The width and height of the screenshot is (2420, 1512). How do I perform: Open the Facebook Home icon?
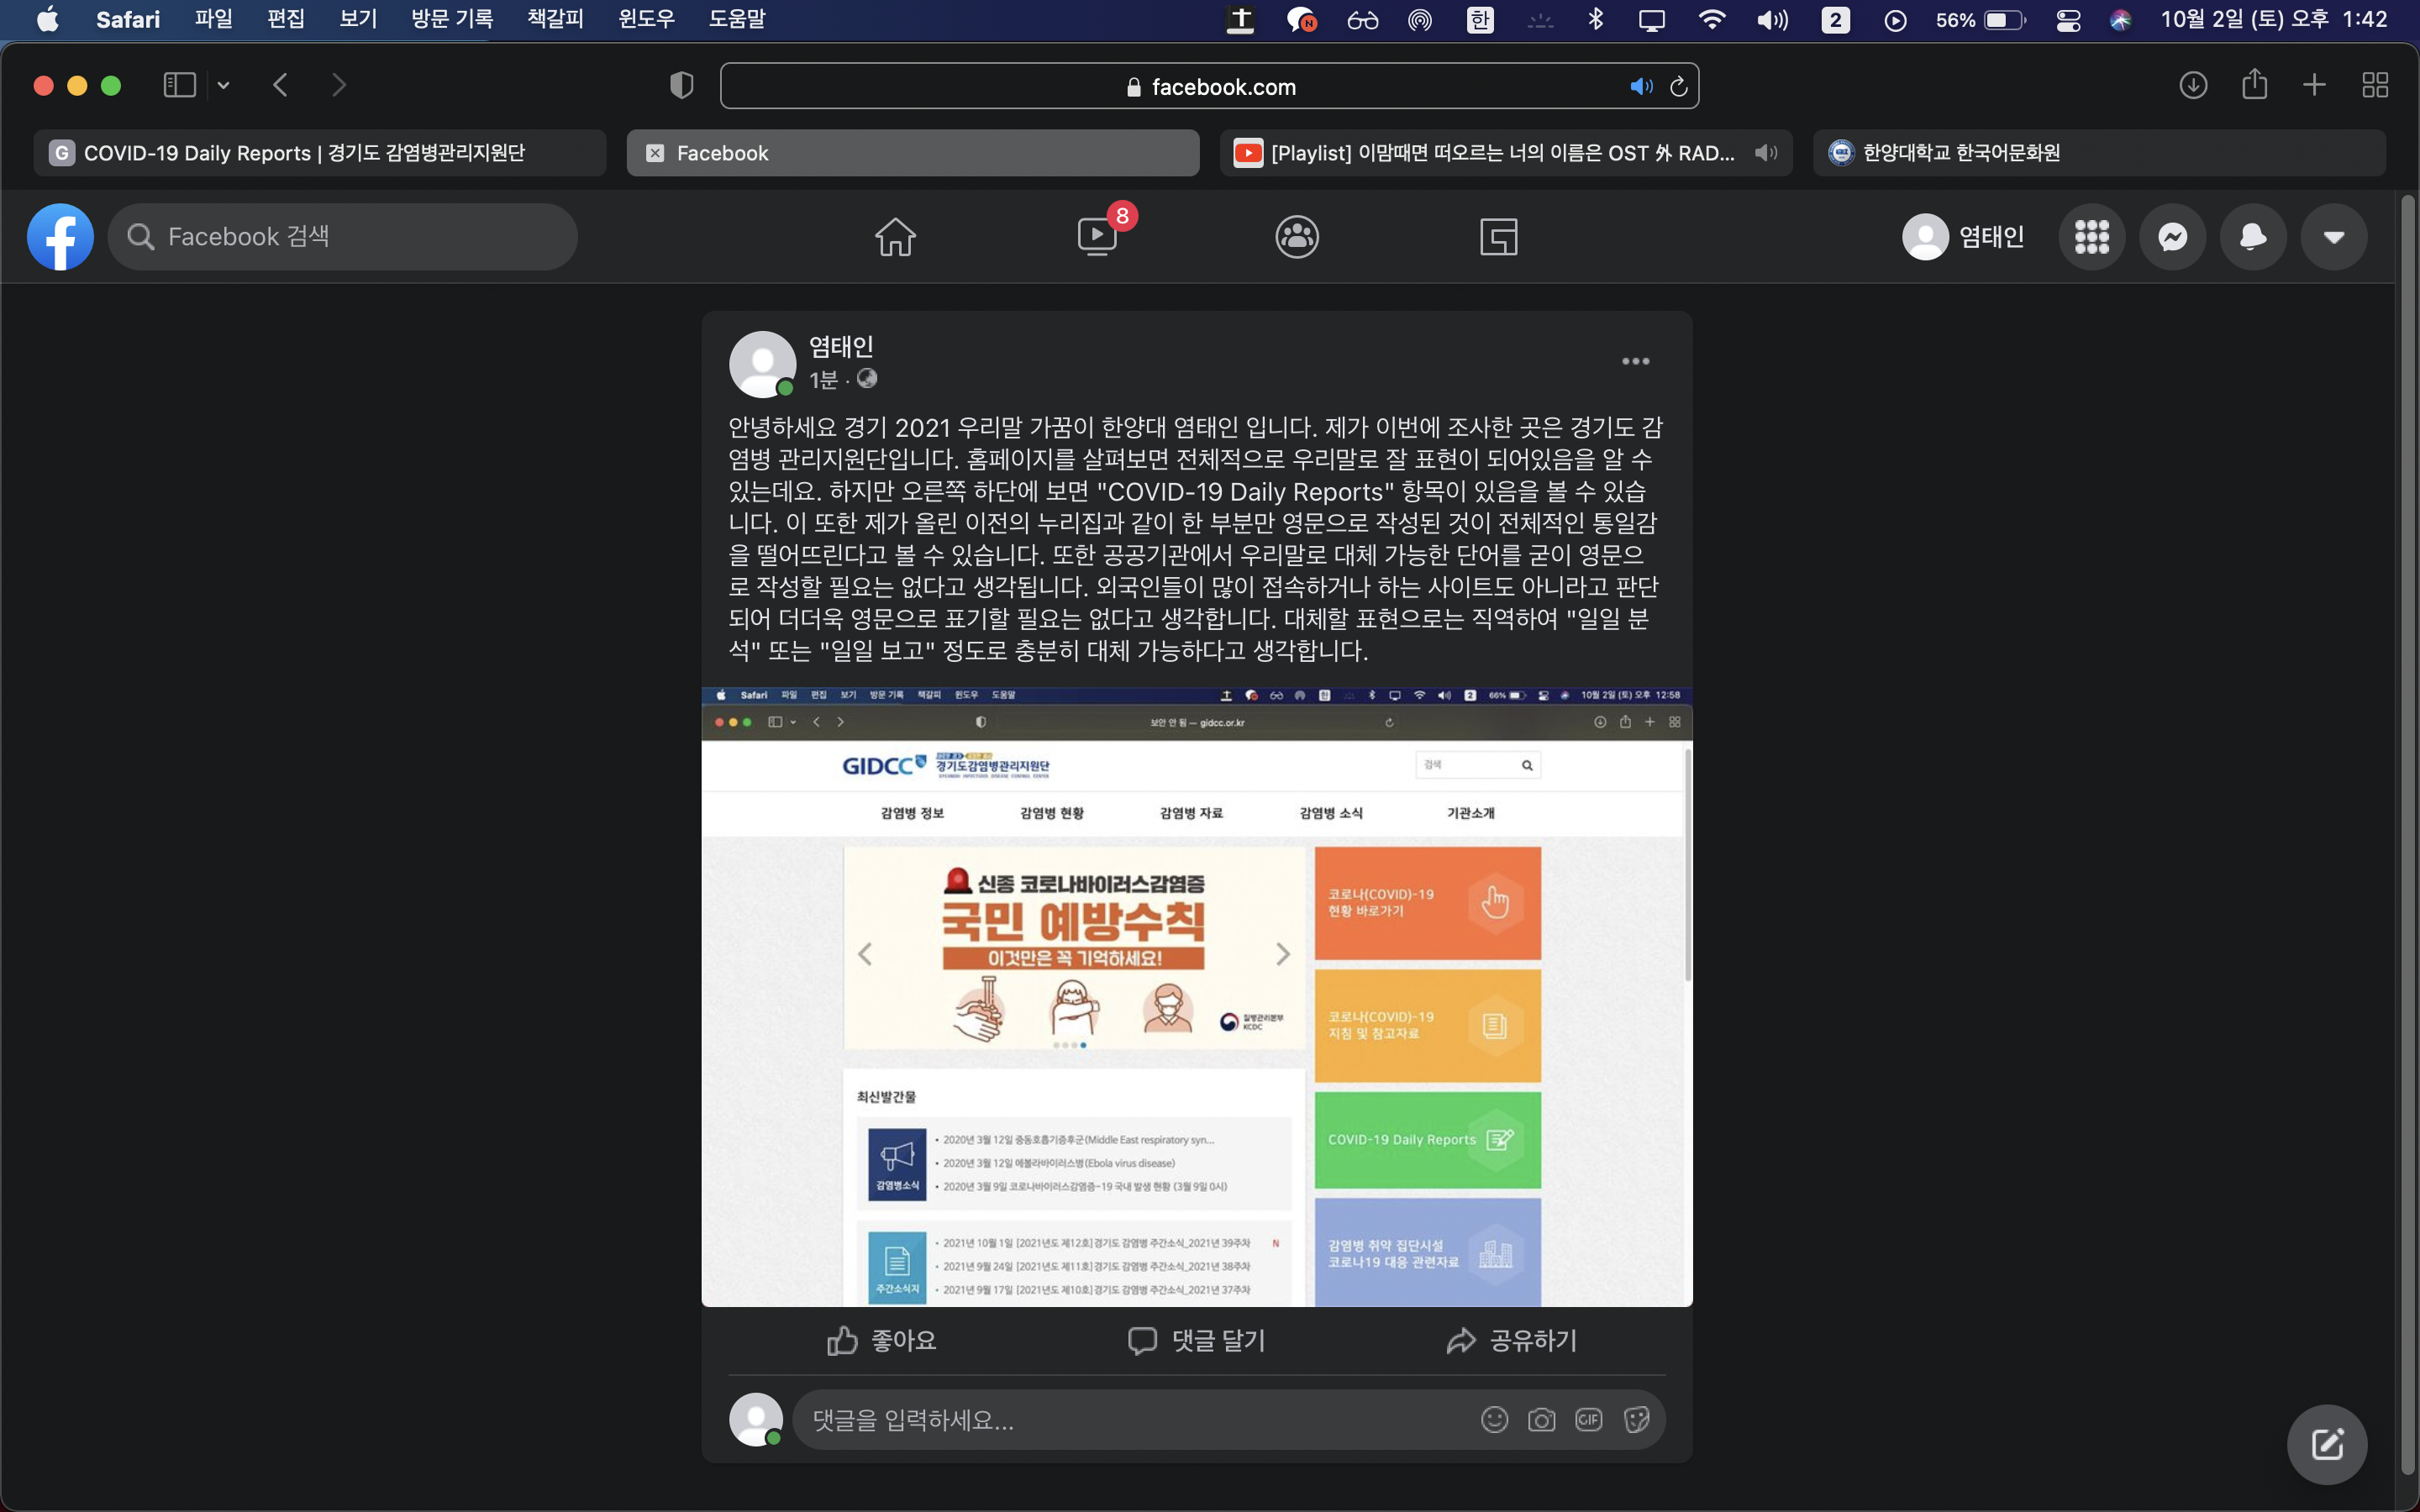point(895,237)
